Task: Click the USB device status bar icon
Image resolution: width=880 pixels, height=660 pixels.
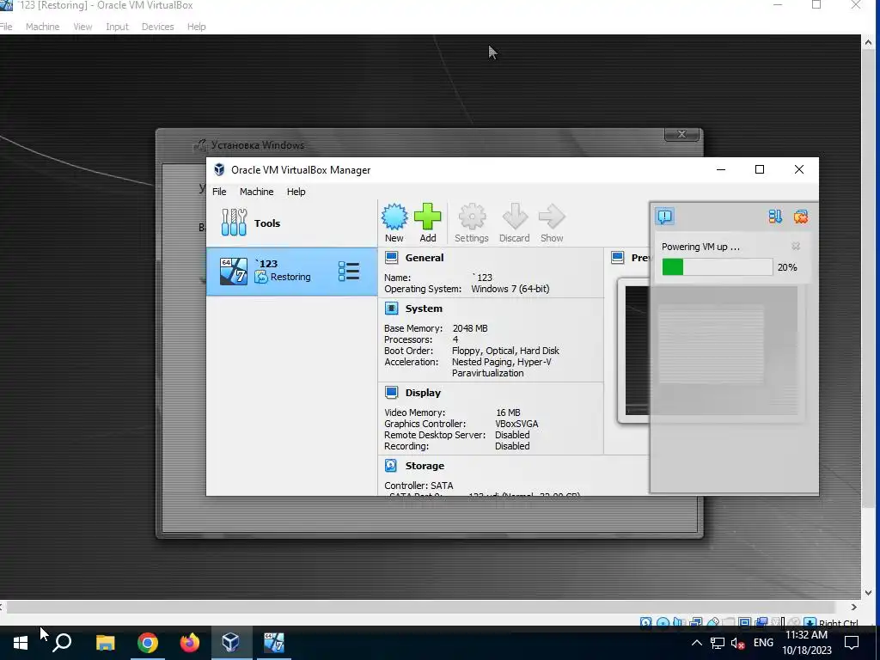Action: coord(713,622)
